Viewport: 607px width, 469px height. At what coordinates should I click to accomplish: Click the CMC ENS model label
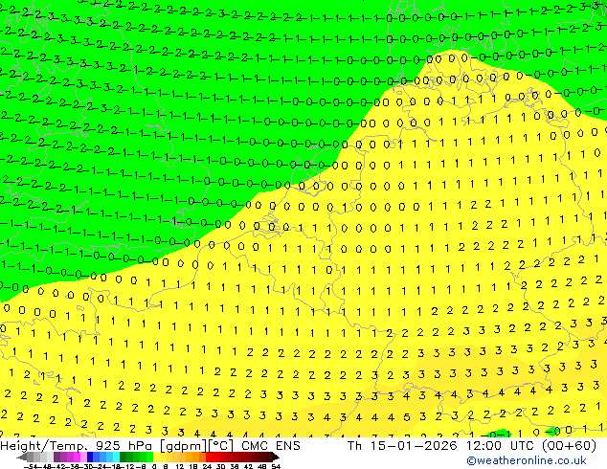[271, 446]
